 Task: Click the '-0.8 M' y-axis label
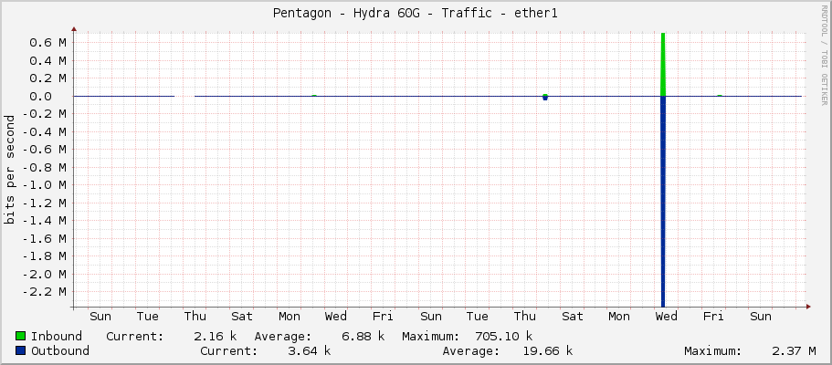coord(44,167)
